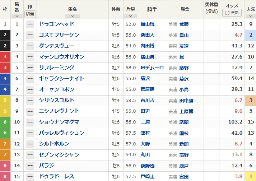Viewport: 256px width, 181px height.
Task: Open horse page for マテンロウオリオン
Action: pyautogui.click(x=61, y=57)
